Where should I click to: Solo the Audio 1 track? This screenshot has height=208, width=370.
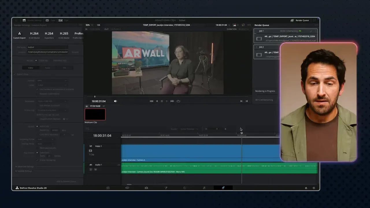(x=91, y=169)
